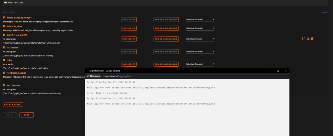Open schedule dropdown for test release
The height and width of the screenshot is (136, 333).
200,51
